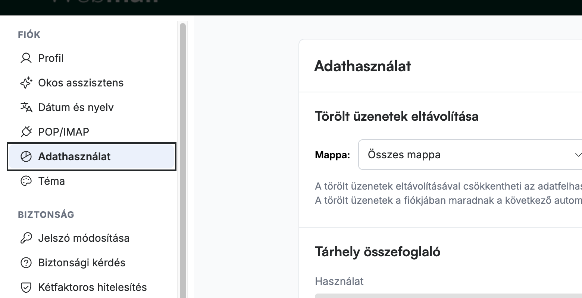Click the POP/IMAP plug icon
This screenshot has height=298, width=582.
(26, 132)
